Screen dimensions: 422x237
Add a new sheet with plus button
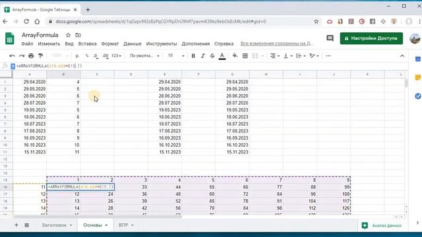(16, 225)
